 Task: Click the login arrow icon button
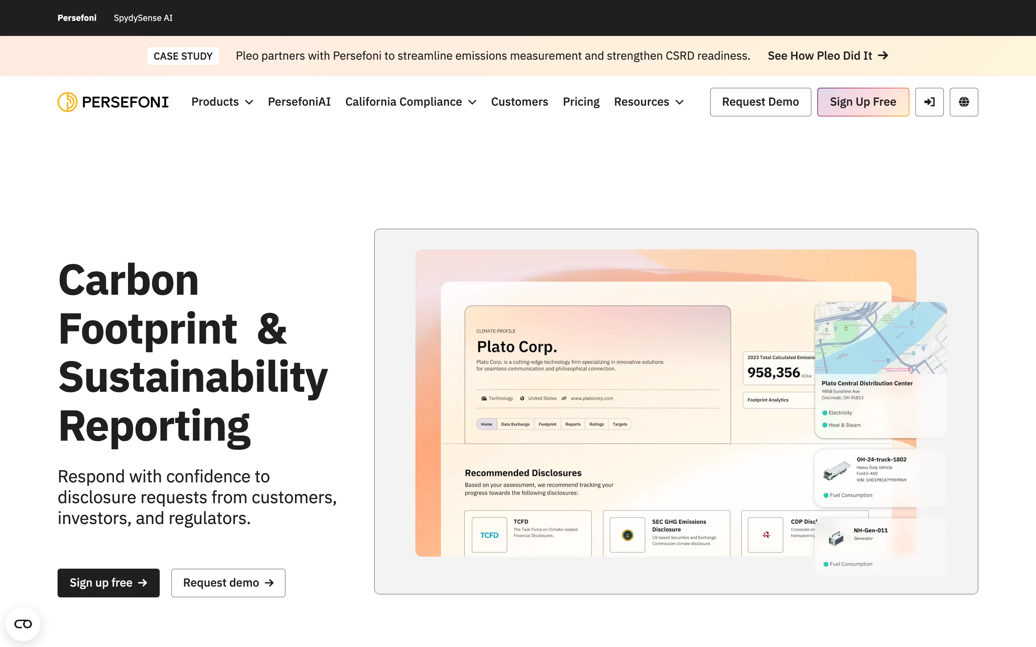point(929,102)
